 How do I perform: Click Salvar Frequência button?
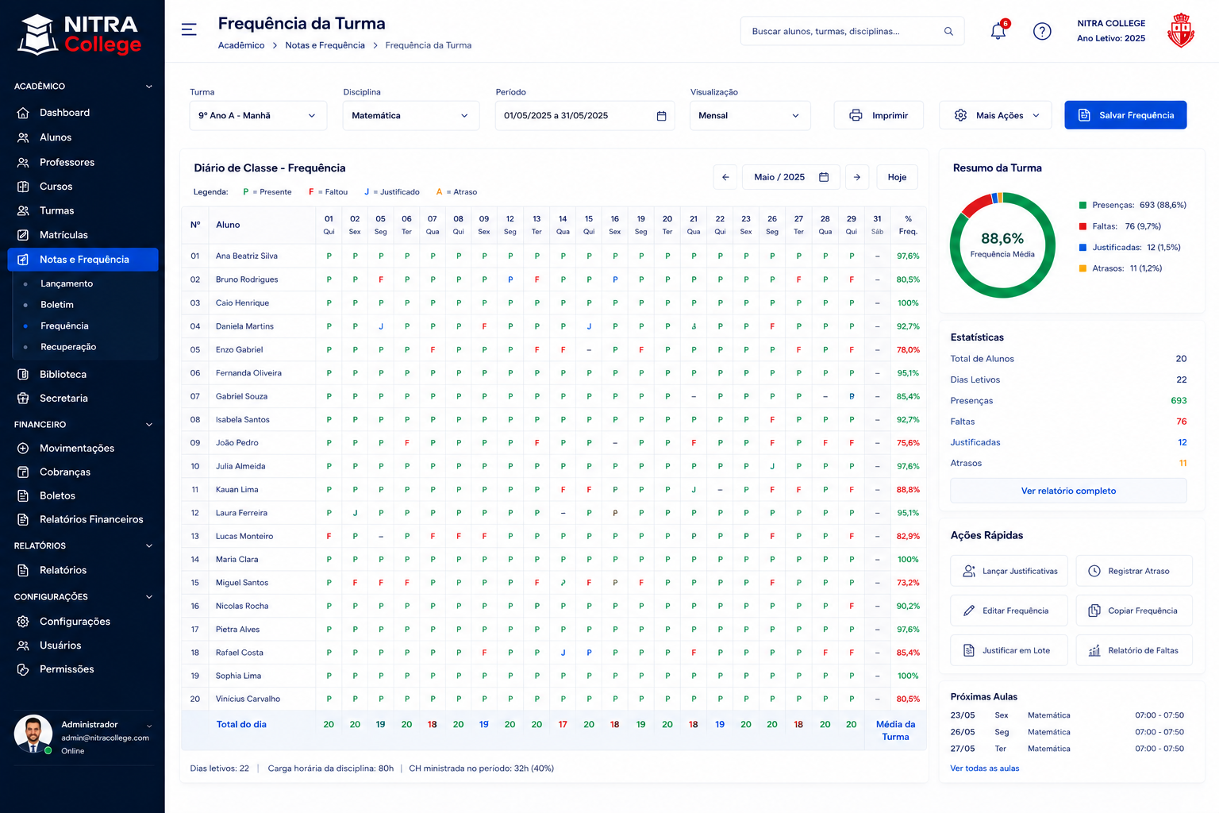(1125, 115)
